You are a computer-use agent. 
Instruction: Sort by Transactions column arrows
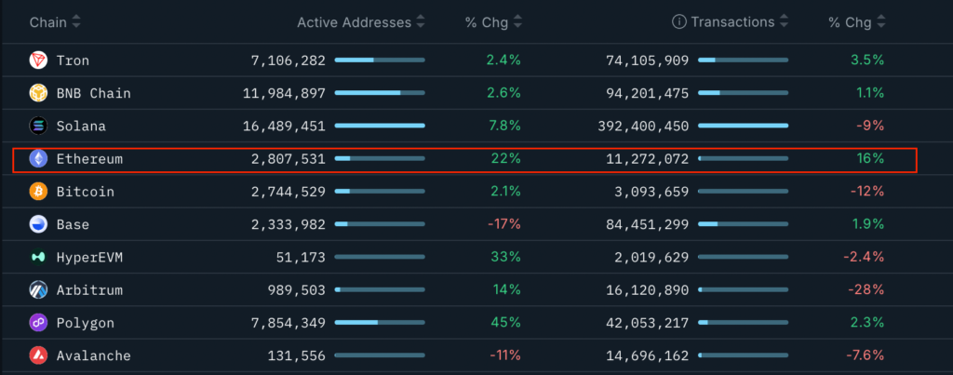[x=785, y=21]
